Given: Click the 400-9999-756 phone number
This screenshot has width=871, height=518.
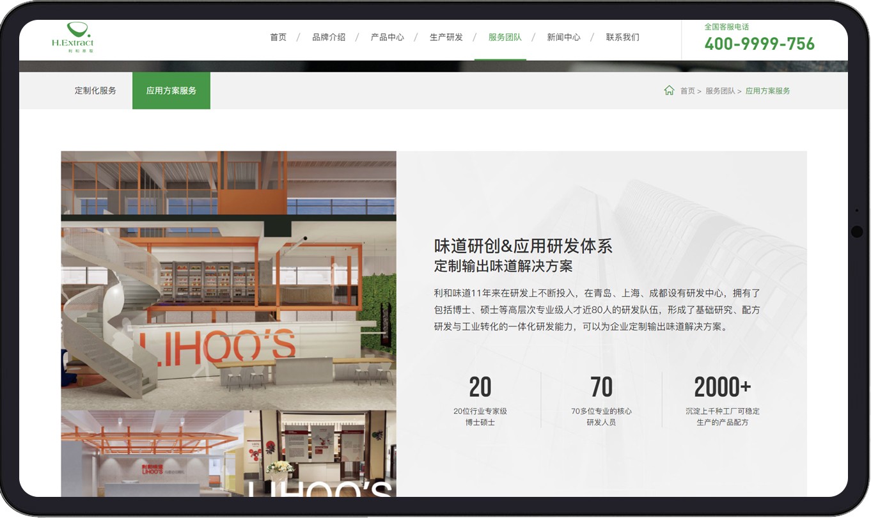Looking at the screenshot, I should [x=759, y=44].
